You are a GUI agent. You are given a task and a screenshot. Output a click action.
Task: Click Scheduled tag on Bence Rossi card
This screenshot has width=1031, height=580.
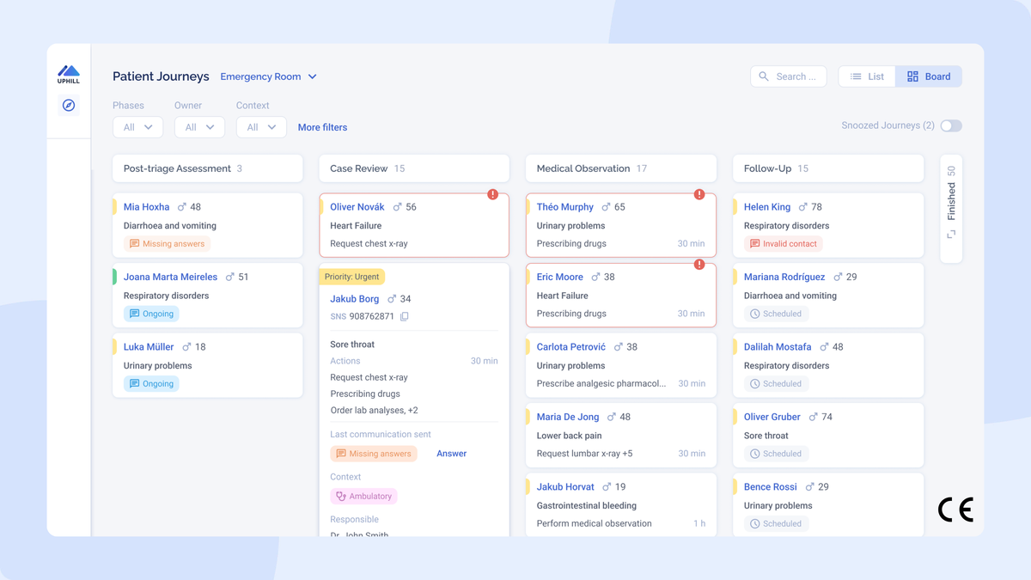click(776, 523)
